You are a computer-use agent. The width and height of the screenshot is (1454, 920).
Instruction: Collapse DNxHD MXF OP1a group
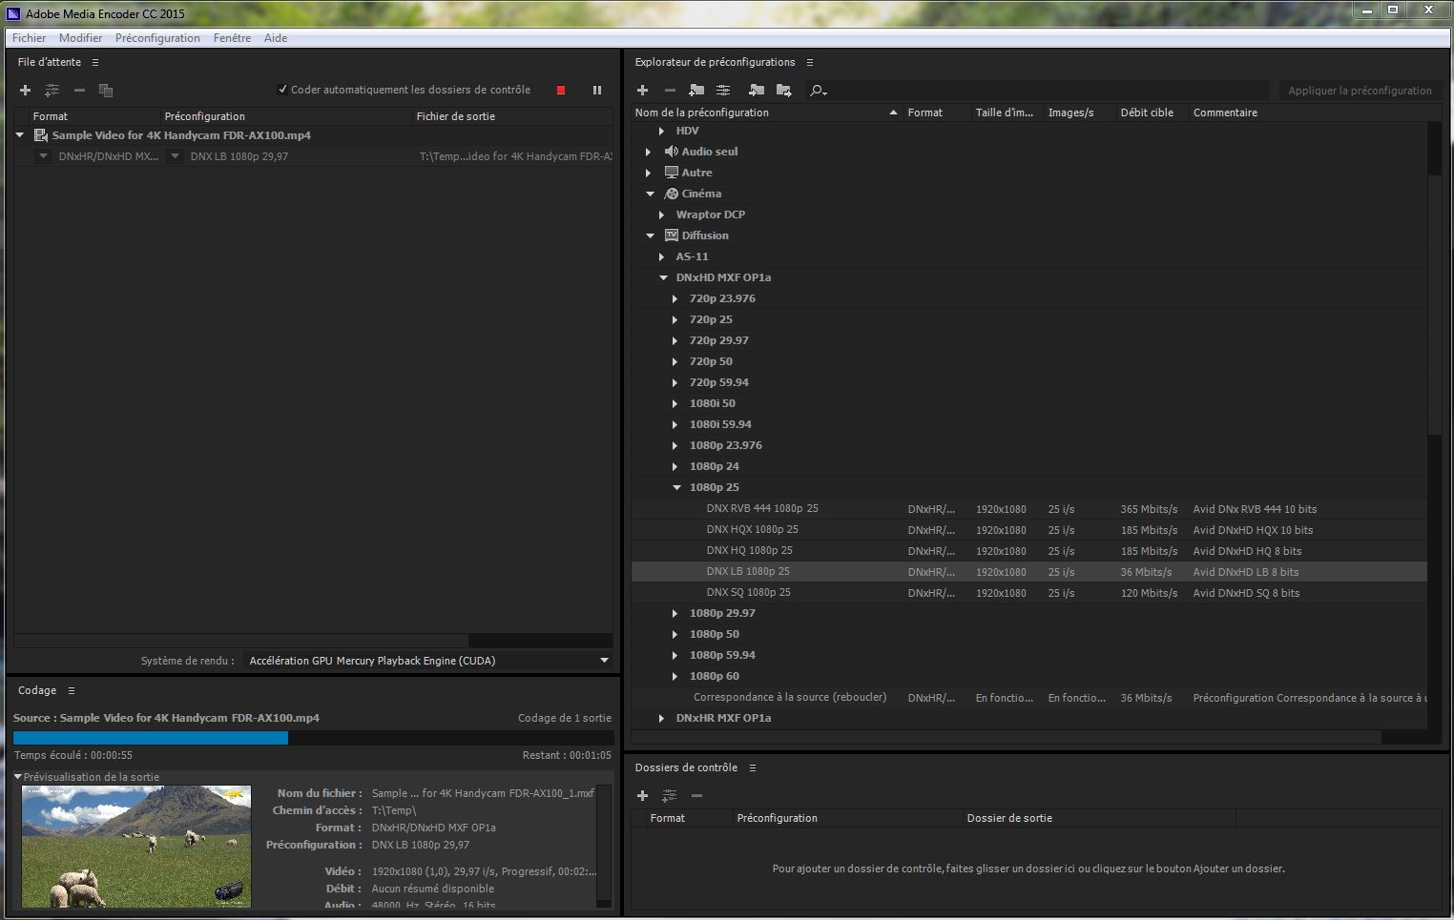point(664,277)
